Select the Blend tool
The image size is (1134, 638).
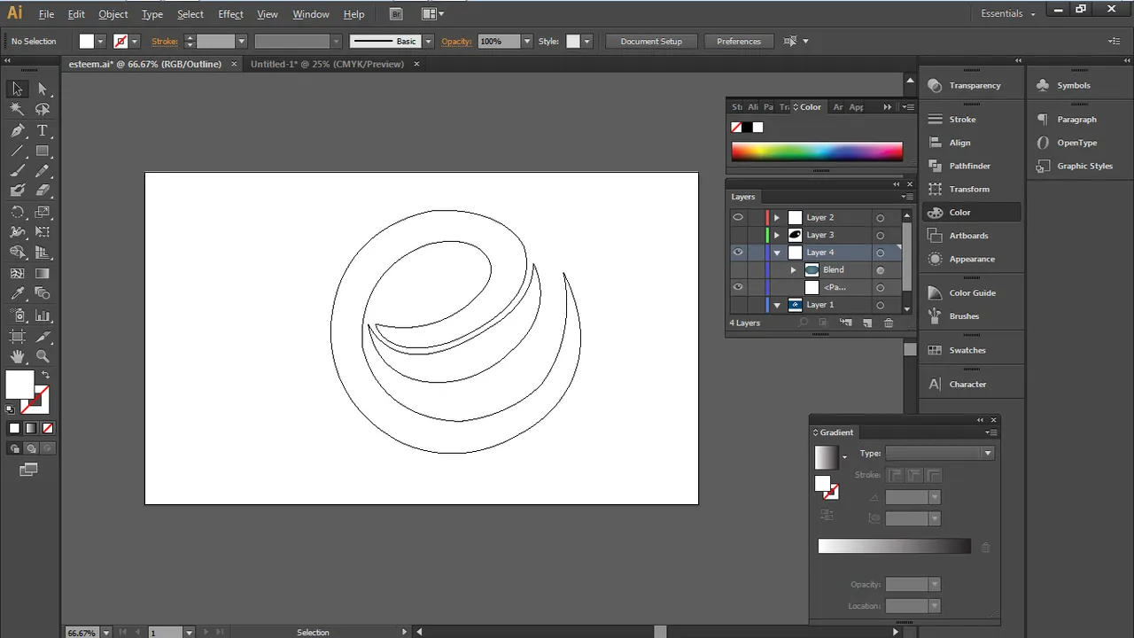(43, 294)
